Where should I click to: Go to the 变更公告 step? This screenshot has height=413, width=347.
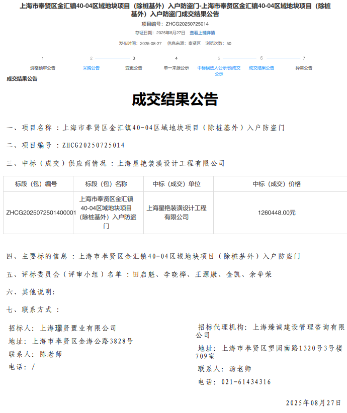pos(134,68)
